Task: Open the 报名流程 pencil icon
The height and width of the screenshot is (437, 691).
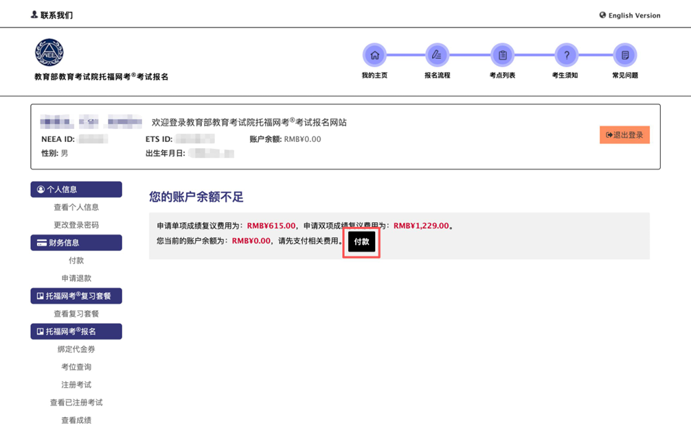Action: (x=437, y=55)
